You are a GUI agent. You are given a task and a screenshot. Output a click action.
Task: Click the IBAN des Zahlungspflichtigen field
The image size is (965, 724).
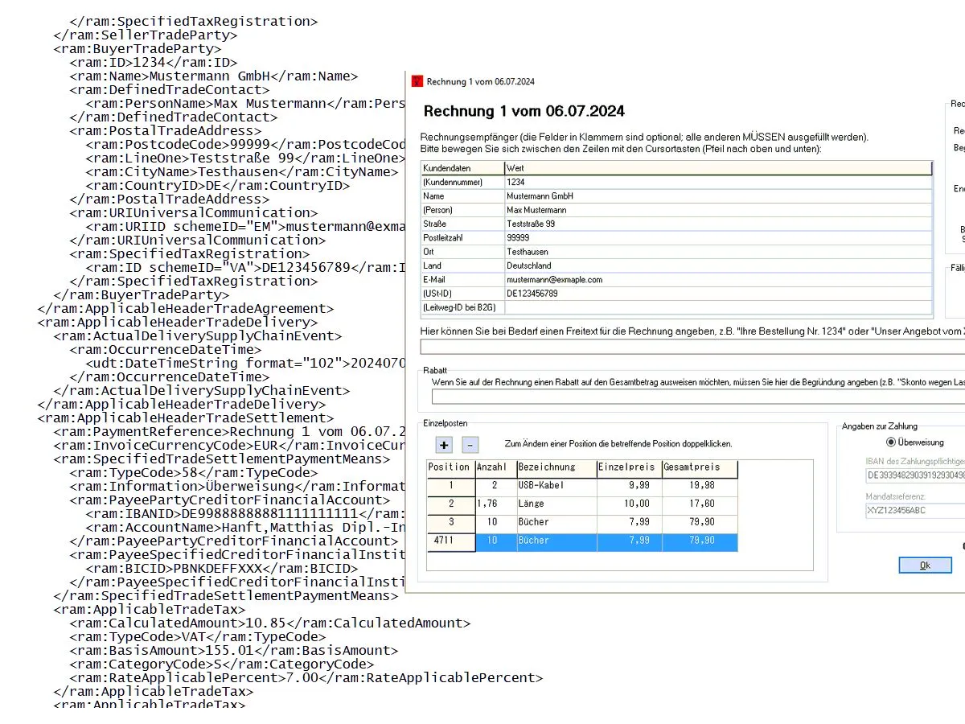914,475
